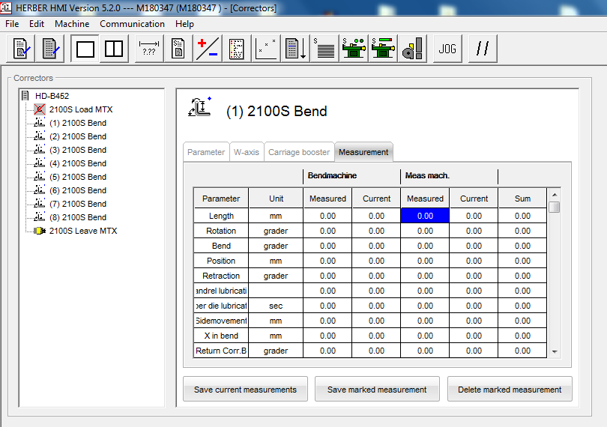This screenshot has width=607, height=427.
Task: Click the scatter plot points icon
Action: click(266, 49)
